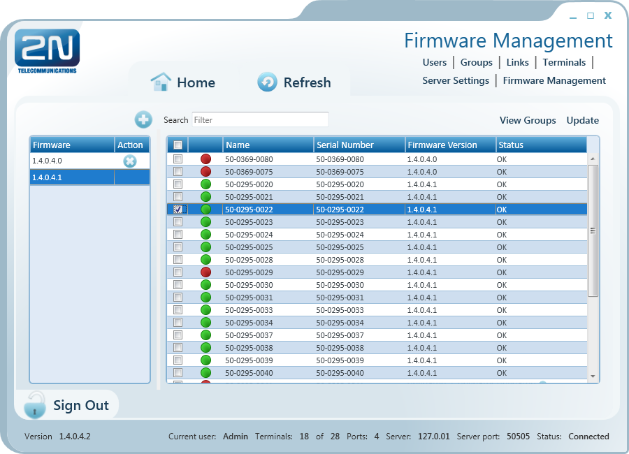Click red status dot for 50-0369-0080
This screenshot has height=454, width=629.
pos(205,159)
